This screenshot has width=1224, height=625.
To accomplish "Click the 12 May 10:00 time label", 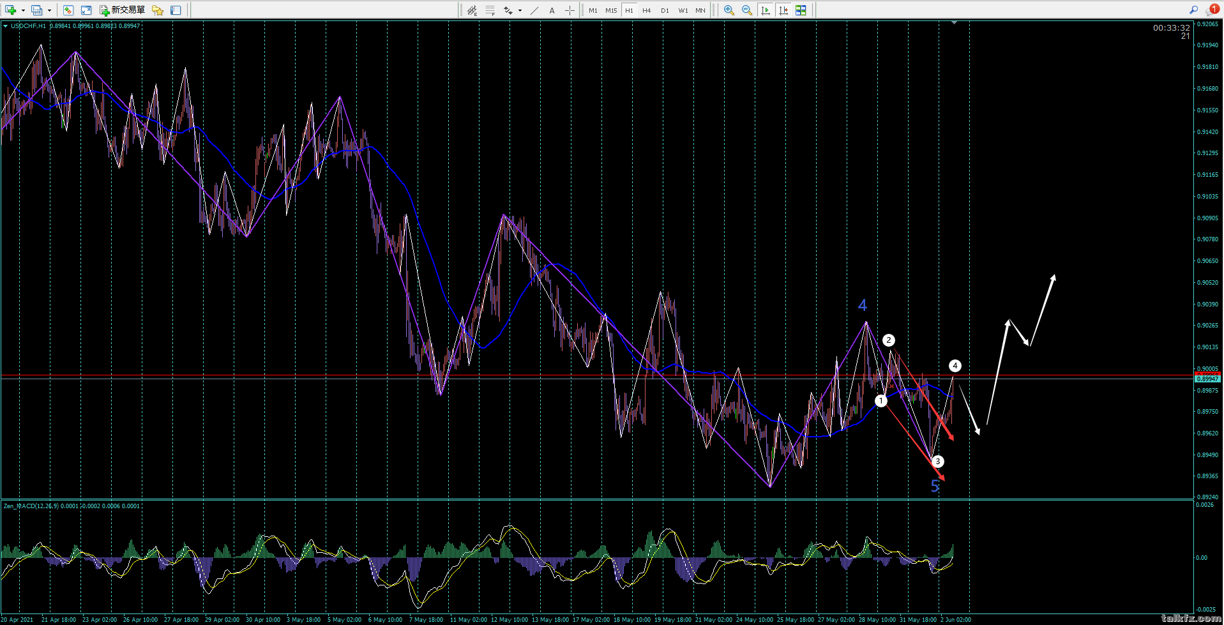I will click(510, 620).
